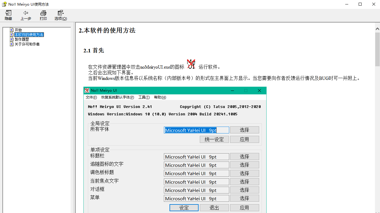Select the 关于许可和作者 topic
Image resolution: width=380 pixels, height=213 pixels.
[27, 44]
